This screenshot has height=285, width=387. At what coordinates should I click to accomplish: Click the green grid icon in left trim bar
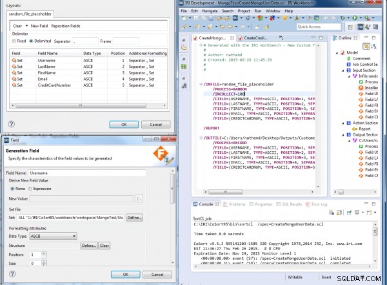(x=184, y=67)
